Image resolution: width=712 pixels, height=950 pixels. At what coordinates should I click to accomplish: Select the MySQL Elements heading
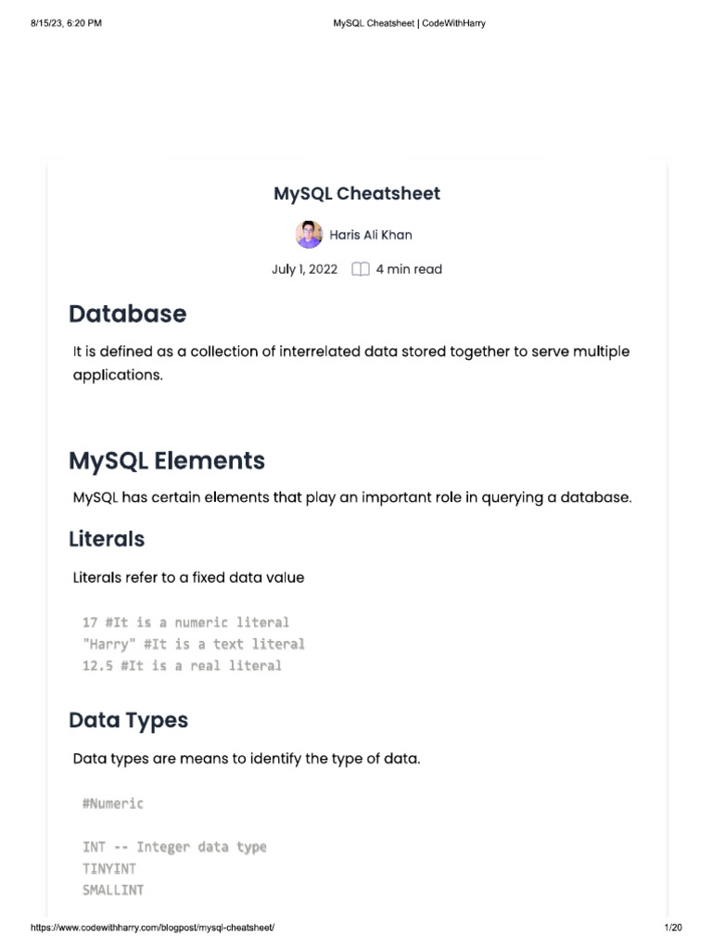[x=167, y=460]
